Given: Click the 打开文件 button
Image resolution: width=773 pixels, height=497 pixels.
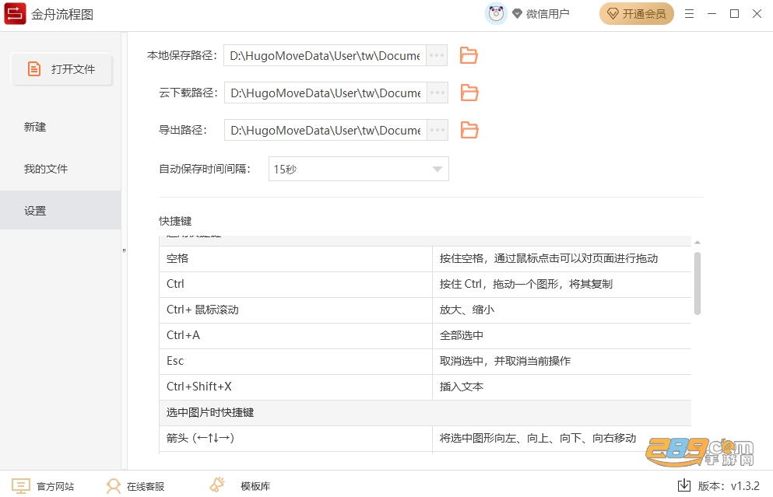Looking at the screenshot, I should click(x=61, y=69).
